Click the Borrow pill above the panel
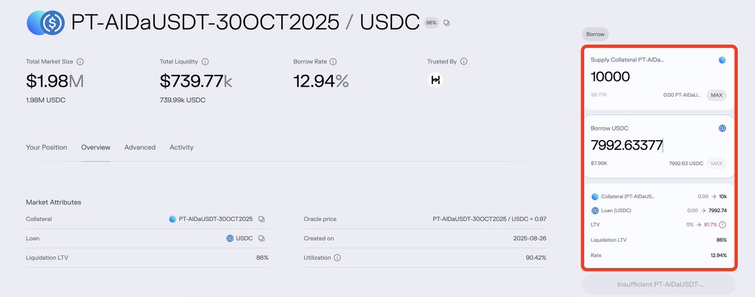This screenshot has height=297, width=755. coord(595,35)
